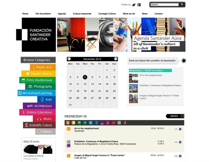The image size is (209, 162).
Task: Go to previous month in calendar
Action: tap(69, 59)
